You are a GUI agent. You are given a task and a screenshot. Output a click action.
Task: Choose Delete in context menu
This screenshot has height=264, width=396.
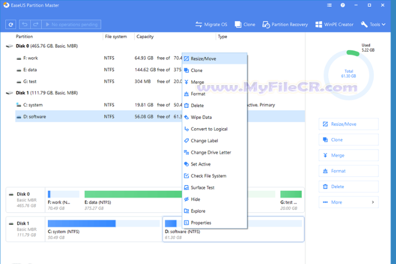click(x=215, y=106)
